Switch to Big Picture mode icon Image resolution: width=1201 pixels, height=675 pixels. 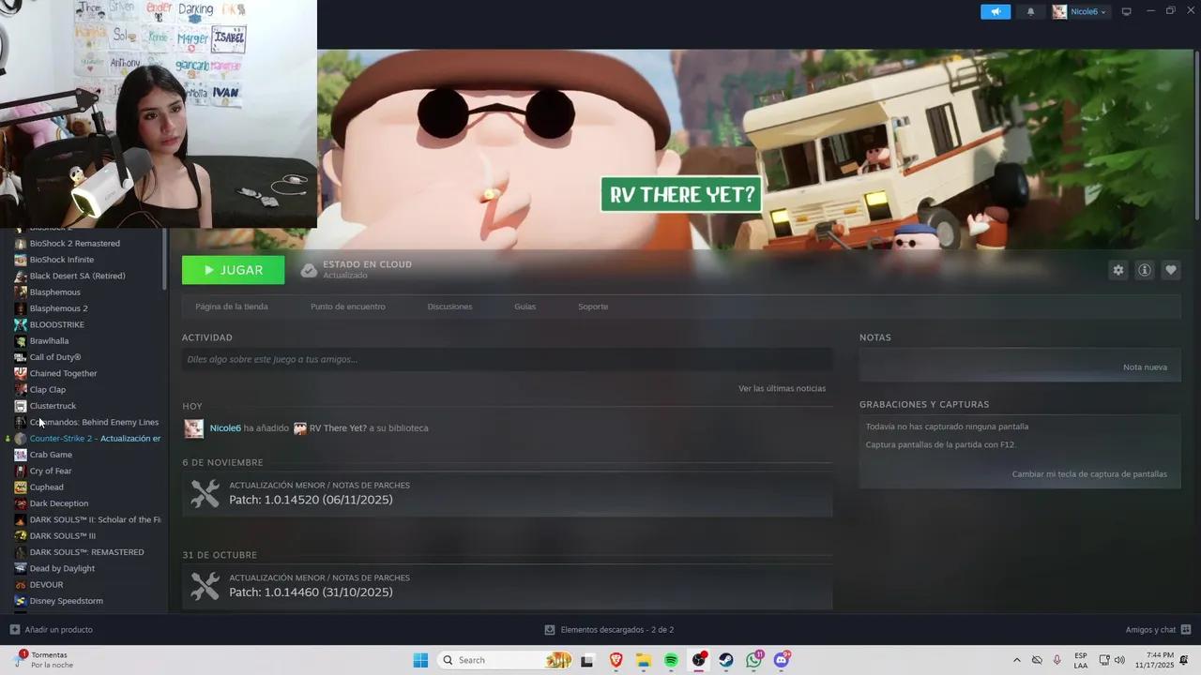(x=1127, y=12)
